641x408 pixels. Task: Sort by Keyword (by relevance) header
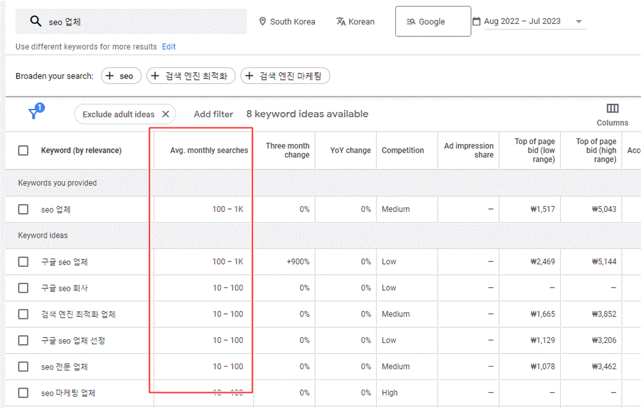(81, 150)
